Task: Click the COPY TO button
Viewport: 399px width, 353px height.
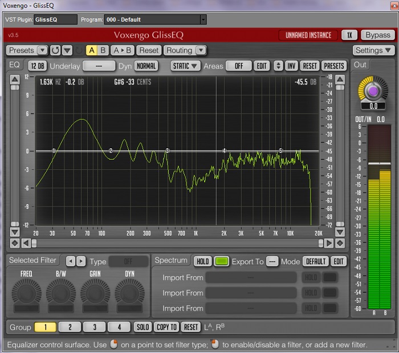Action: (166, 327)
